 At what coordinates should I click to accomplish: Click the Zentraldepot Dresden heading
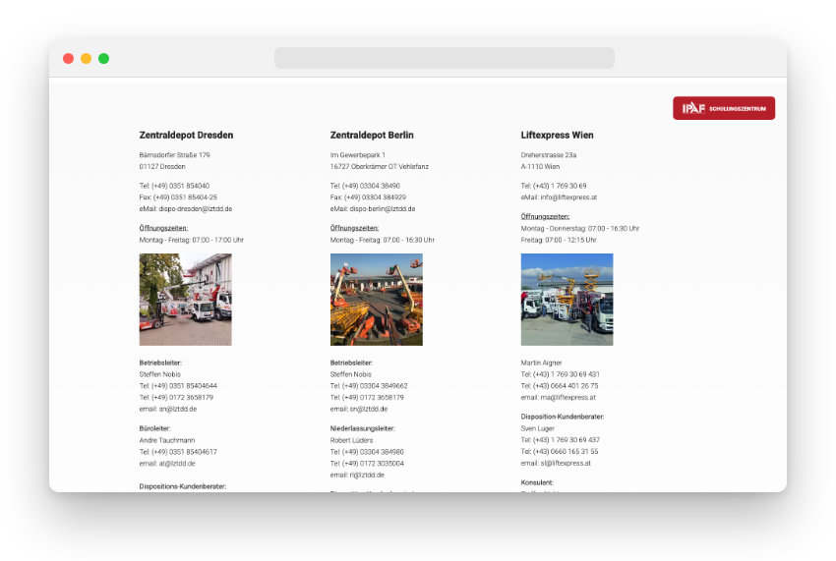click(x=186, y=136)
